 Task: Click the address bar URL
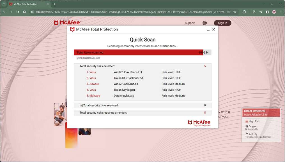[x=131, y=12]
